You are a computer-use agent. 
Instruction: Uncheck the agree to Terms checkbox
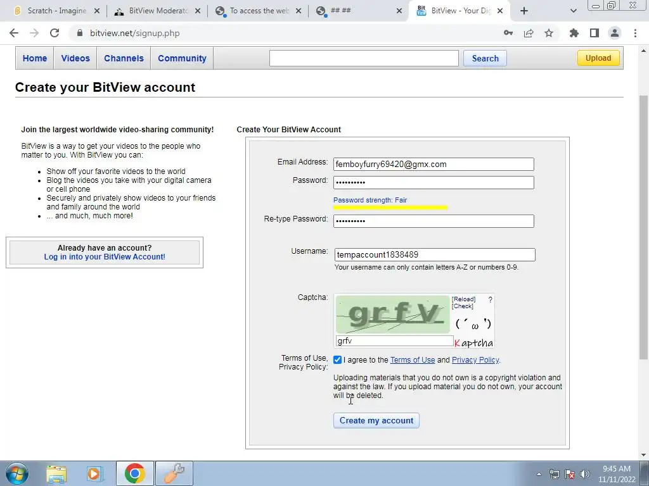click(x=337, y=360)
